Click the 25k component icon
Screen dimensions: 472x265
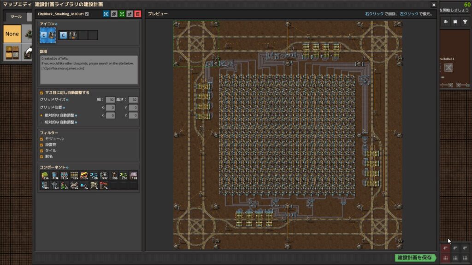(x=45, y=176)
